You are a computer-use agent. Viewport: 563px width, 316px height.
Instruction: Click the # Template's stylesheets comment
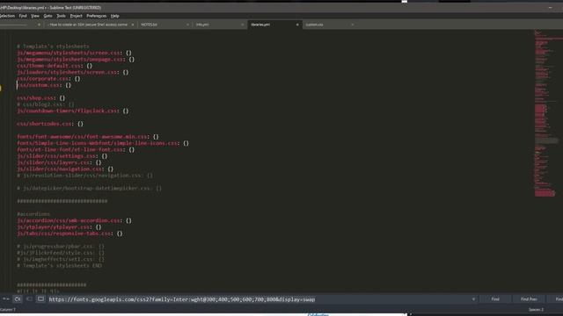pos(53,47)
